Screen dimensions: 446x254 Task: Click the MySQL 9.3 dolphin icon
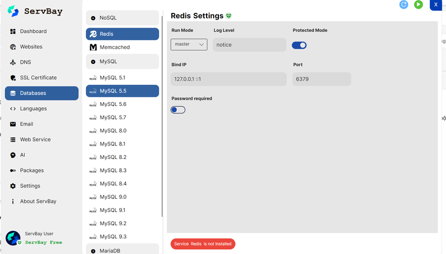93,237
